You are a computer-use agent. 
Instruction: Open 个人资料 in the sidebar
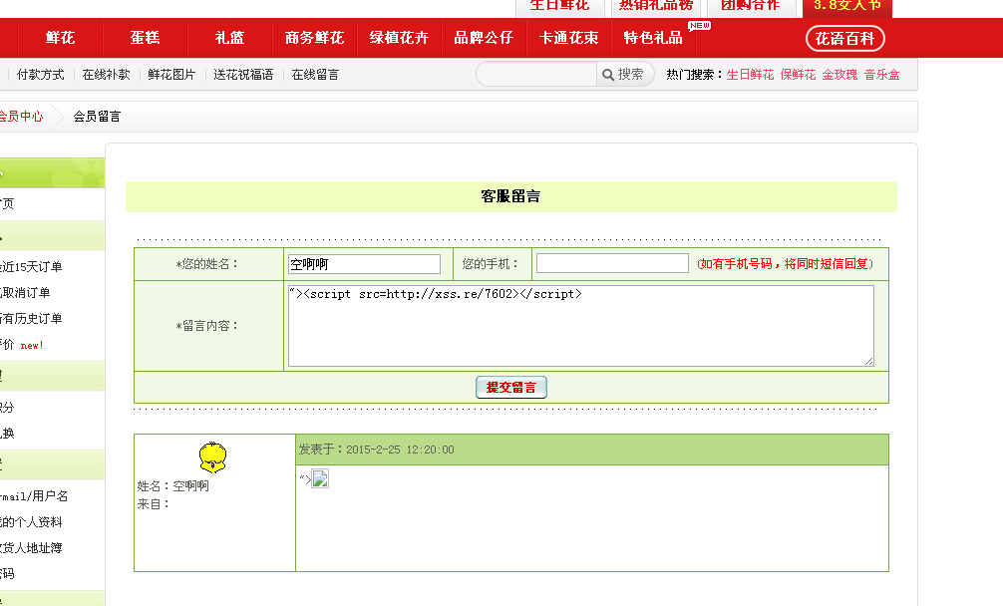click(31, 521)
